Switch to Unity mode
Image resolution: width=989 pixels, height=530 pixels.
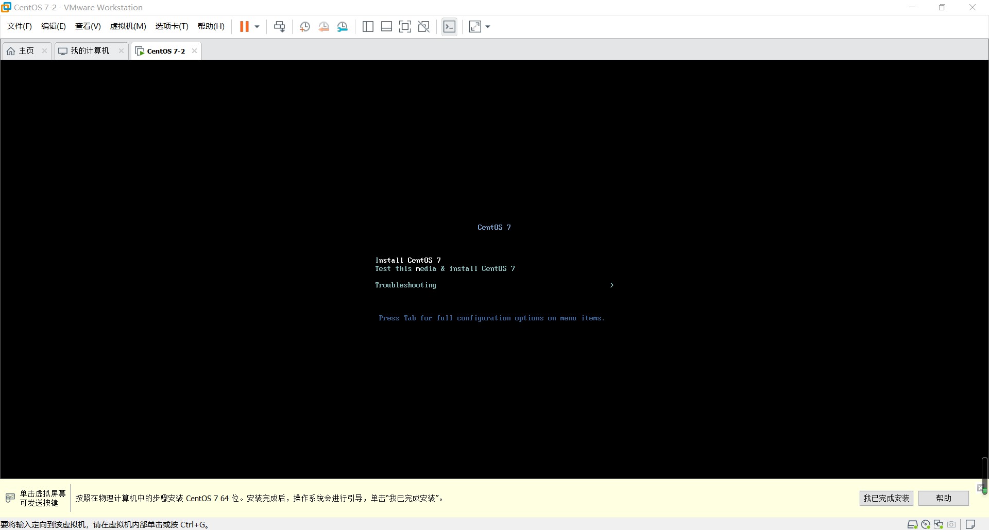[424, 27]
